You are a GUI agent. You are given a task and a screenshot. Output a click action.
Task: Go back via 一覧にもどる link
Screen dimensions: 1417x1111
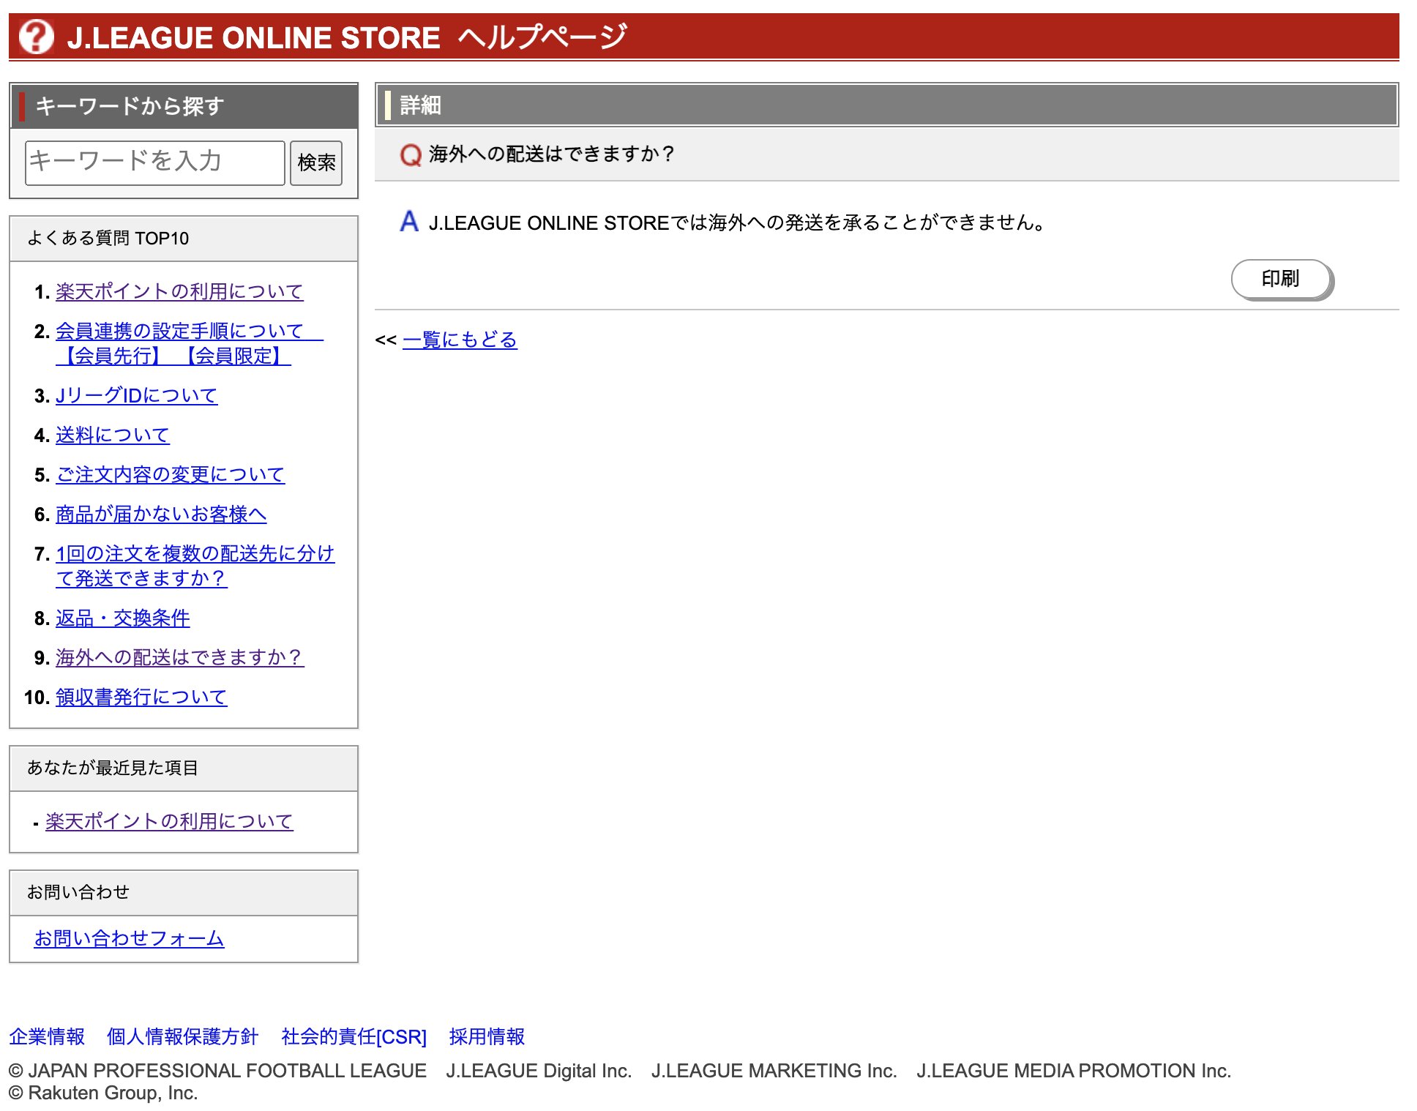click(460, 340)
